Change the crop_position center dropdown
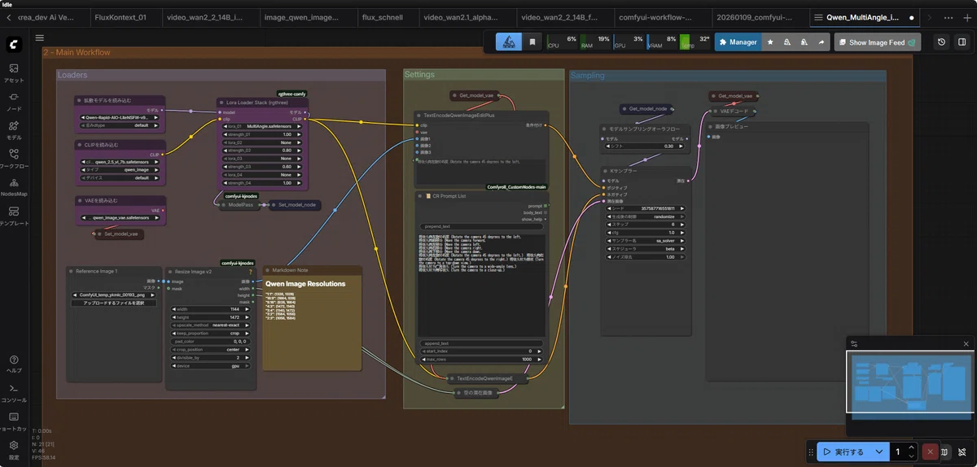This screenshot has width=977, height=467. [x=211, y=349]
